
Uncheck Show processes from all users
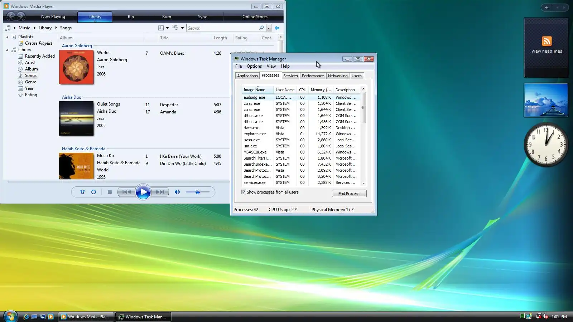pyautogui.click(x=244, y=192)
